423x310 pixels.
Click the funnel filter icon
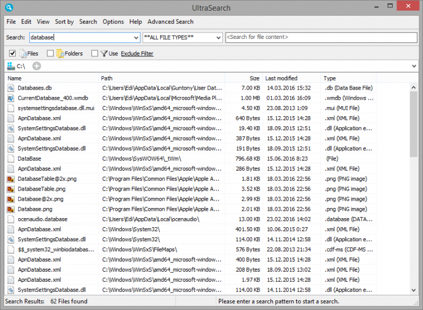(104, 54)
